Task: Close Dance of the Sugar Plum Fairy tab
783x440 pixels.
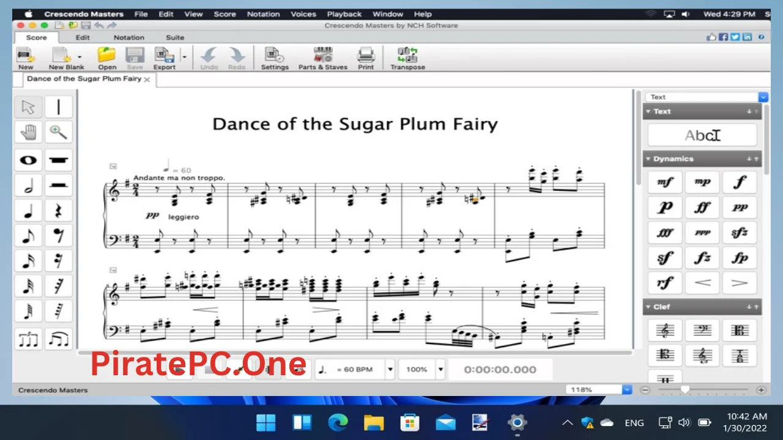Action: click(147, 79)
